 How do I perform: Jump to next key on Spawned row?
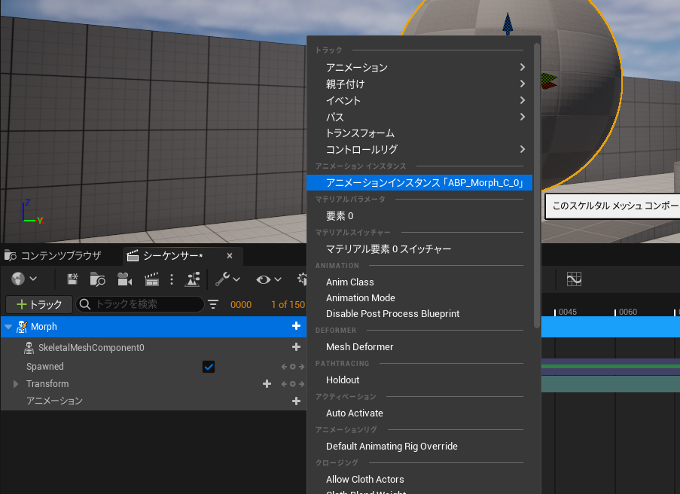[x=301, y=367]
